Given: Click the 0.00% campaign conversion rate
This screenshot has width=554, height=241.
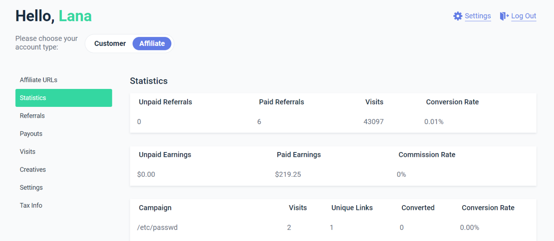Looking at the screenshot, I should 469,228.
